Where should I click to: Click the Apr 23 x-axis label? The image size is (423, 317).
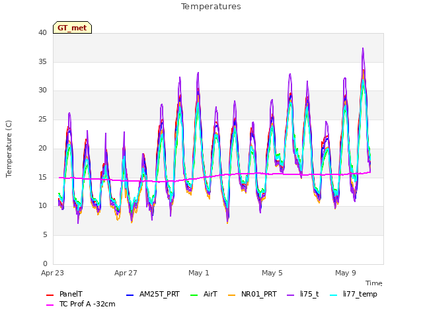pyautogui.click(x=53, y=273)
